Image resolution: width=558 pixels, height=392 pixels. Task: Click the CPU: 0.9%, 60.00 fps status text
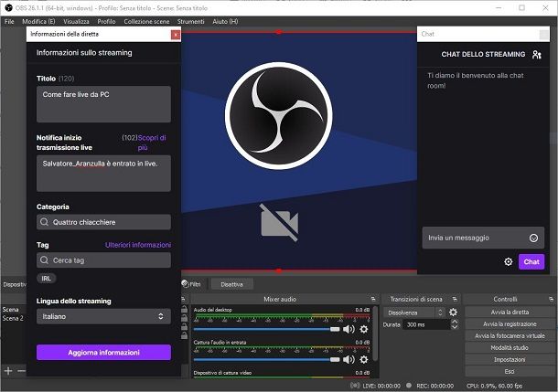(x=494, y=386)
